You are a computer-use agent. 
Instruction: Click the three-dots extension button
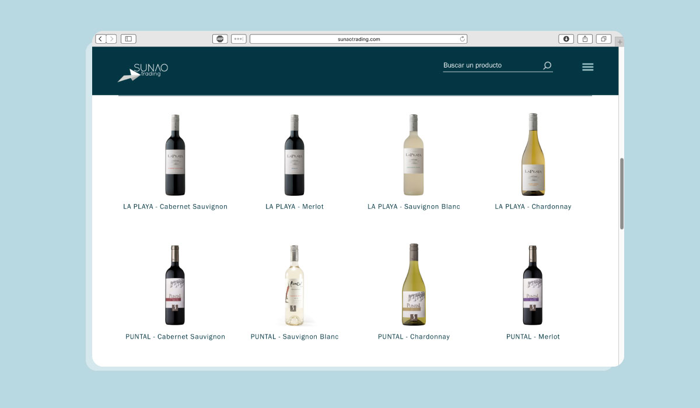point(239,39)
